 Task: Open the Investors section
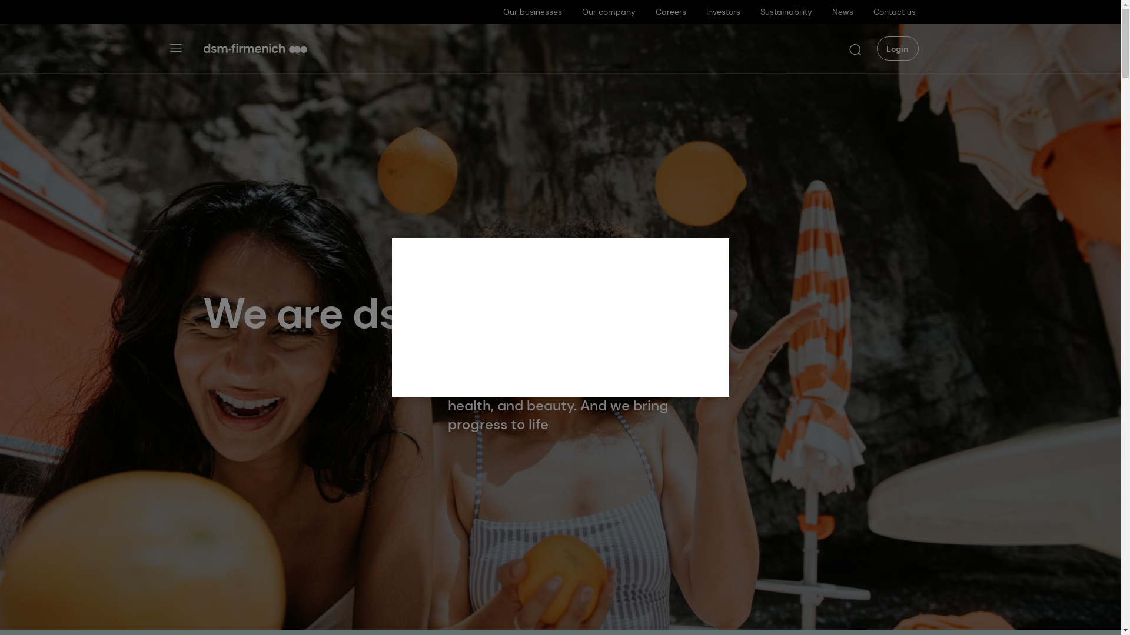(x=723, y=12)
